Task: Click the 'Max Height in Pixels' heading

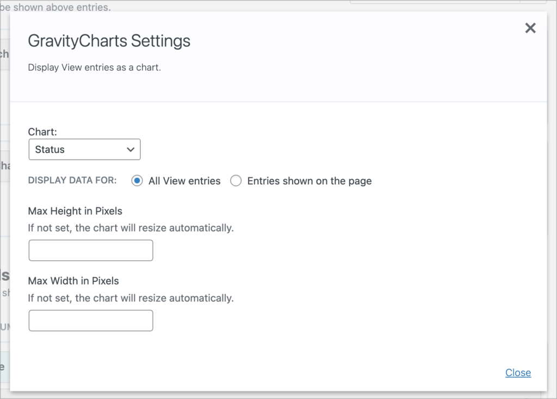Action: click(75, 211)
